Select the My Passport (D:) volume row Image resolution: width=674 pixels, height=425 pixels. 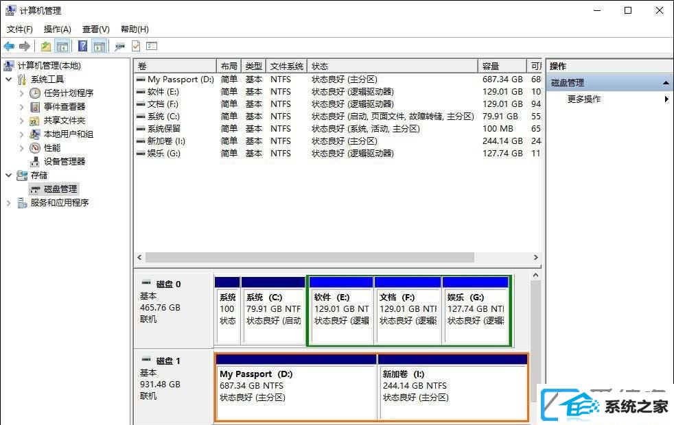click(x=338, y=80)
